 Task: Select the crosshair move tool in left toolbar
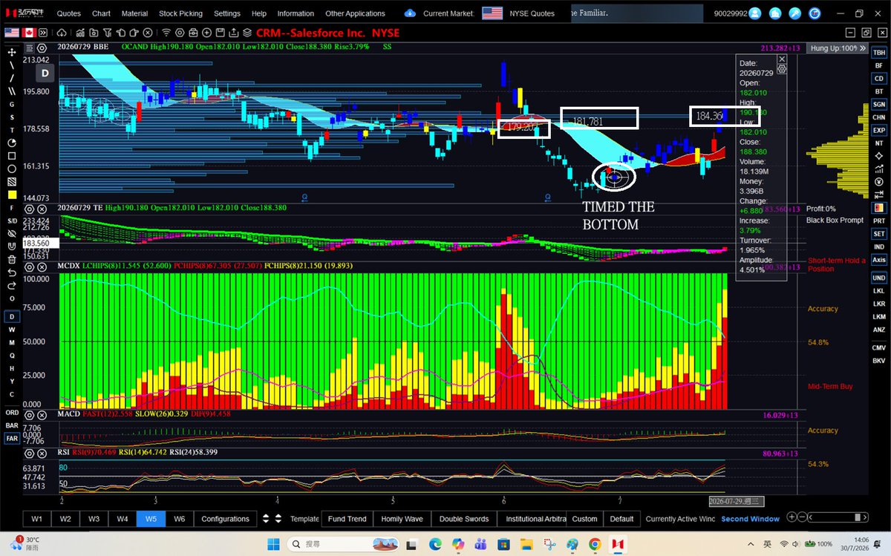(x=12, y=52)
